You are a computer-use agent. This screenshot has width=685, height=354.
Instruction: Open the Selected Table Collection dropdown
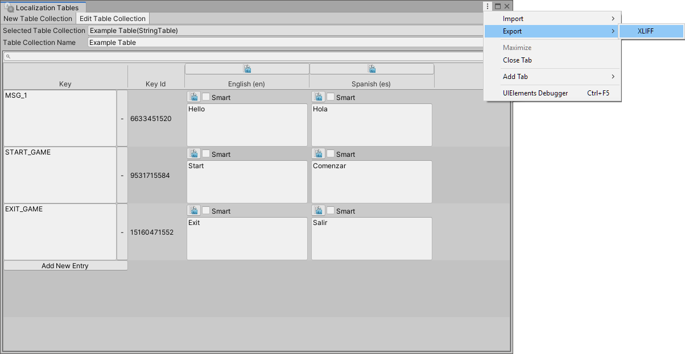coord(284,31)
